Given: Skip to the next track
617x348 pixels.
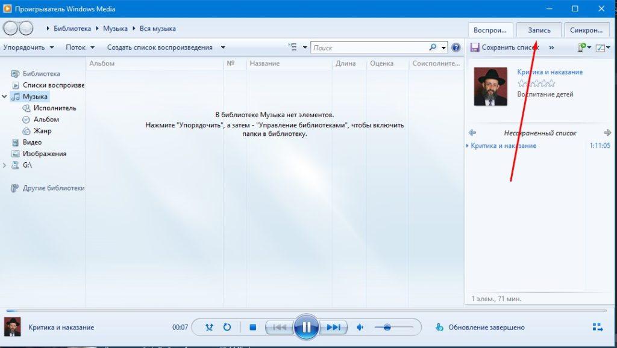Looking at the screenshot, I should point(333,327).
